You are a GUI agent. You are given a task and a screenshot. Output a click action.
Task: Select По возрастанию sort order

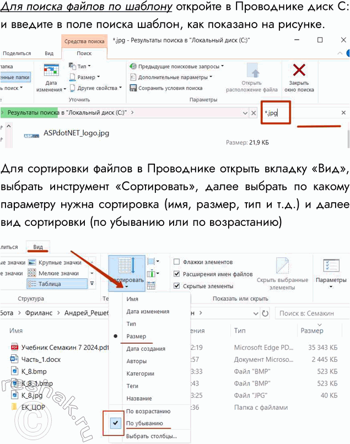coord(148,411)
